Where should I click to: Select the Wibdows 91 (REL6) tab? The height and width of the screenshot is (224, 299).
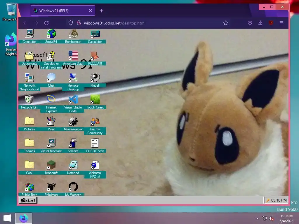63,11
